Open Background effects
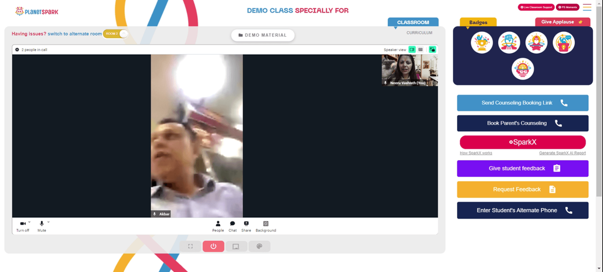Image resolution: width=603 pixels, height=272 pixels. [266, 226]
